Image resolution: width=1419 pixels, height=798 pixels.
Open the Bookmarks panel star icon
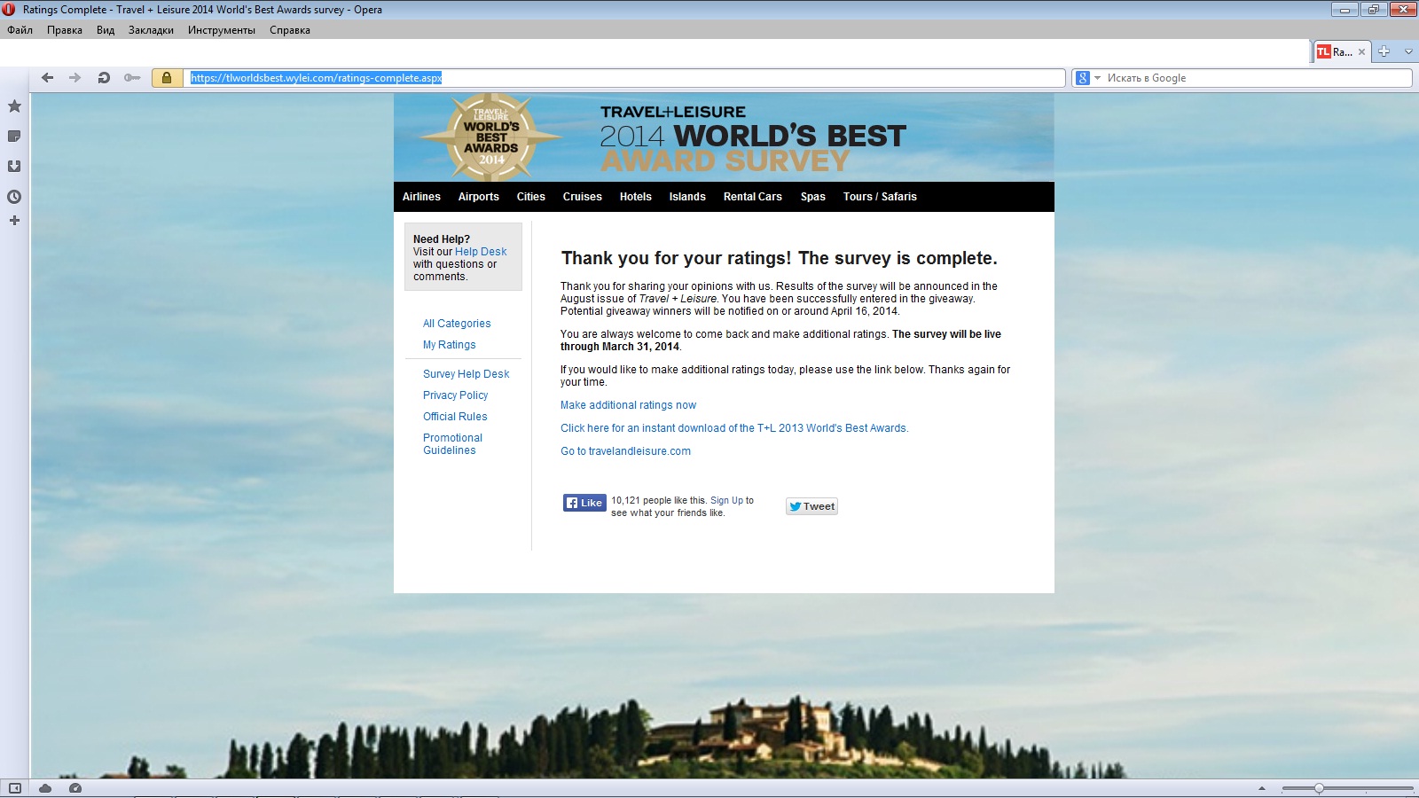(14, 106)
